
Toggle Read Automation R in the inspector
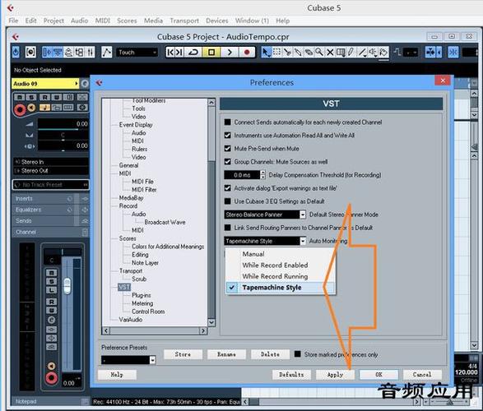(x=44, y=97)
